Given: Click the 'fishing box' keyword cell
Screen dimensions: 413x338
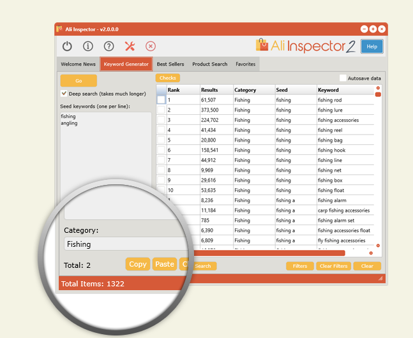Looking at the screenshot, I should [x=345, y=180].
